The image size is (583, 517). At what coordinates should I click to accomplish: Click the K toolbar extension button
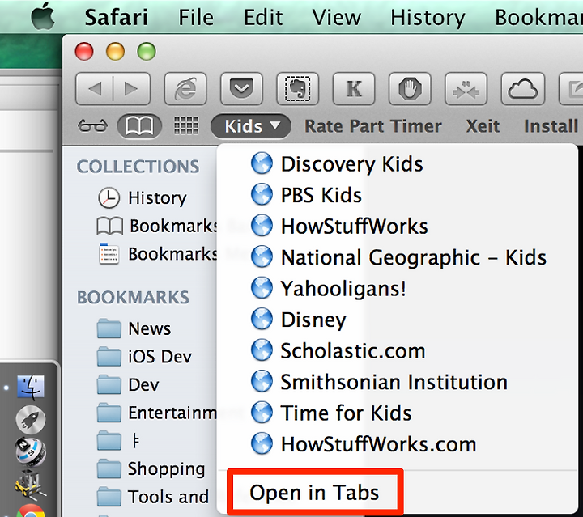click(354, 89)
